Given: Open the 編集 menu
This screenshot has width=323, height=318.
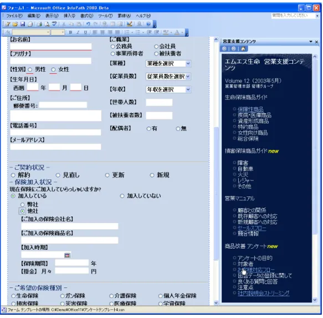Looking at the screenshot, I should pyautogui.click(x=34, y=16).
